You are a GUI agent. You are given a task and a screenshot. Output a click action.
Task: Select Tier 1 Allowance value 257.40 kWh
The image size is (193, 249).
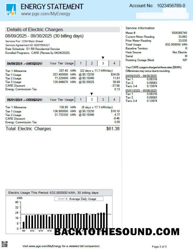click(x=68, y=71)
